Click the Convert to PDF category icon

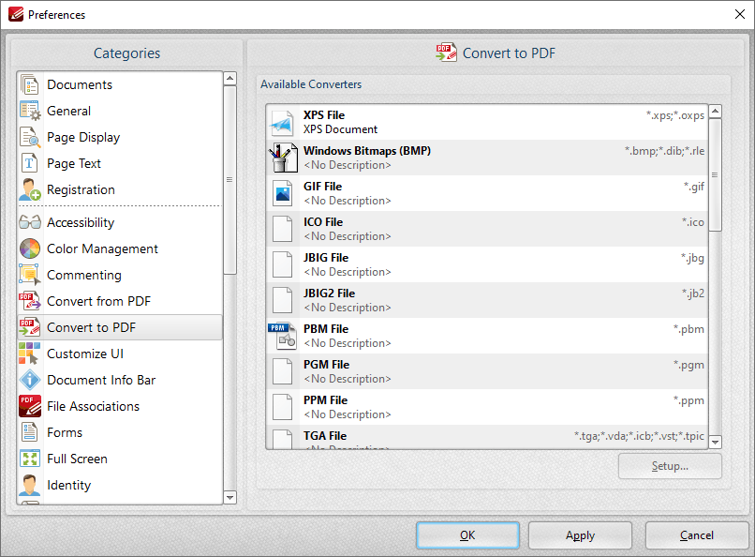click(30, 327)
